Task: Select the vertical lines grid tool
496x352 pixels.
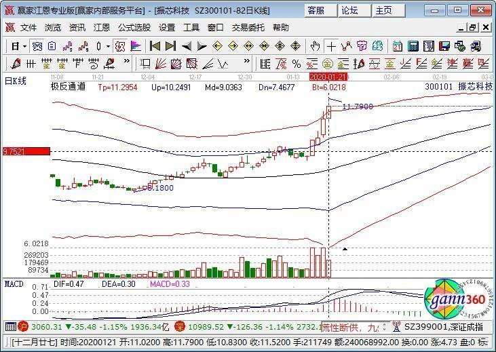Action: click(x=31, y=64)
